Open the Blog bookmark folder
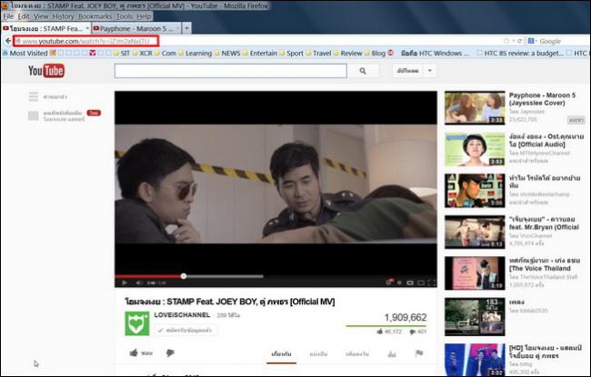 [x=375, y=53]
